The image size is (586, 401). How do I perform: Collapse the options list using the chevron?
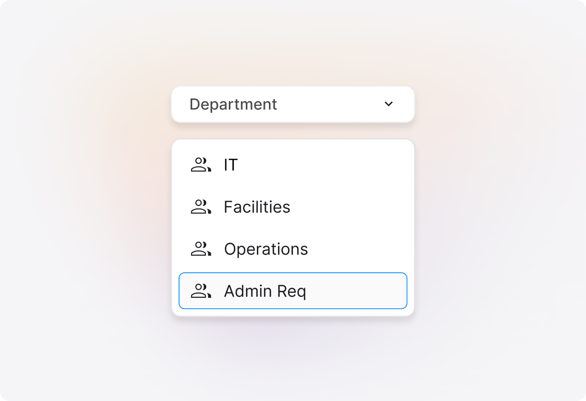click(x=388, y=104)
